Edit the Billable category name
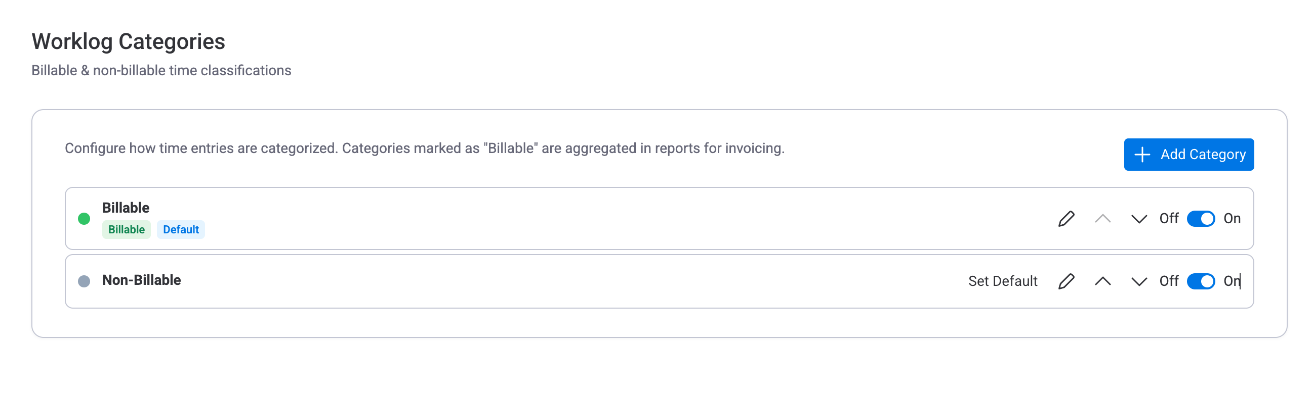The width and height of the screenshot is (1312, 396). click(x=1066, y=219)
